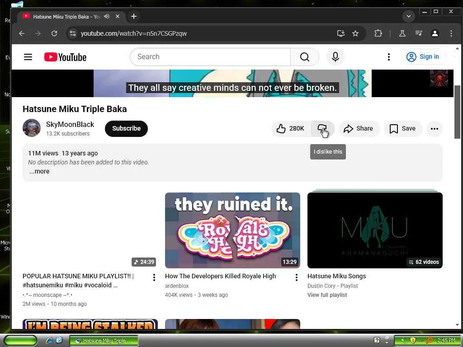The width and height of the screenshot is (463, 347).
Task: Expand the description with ...more
Action: click(40, 171)
